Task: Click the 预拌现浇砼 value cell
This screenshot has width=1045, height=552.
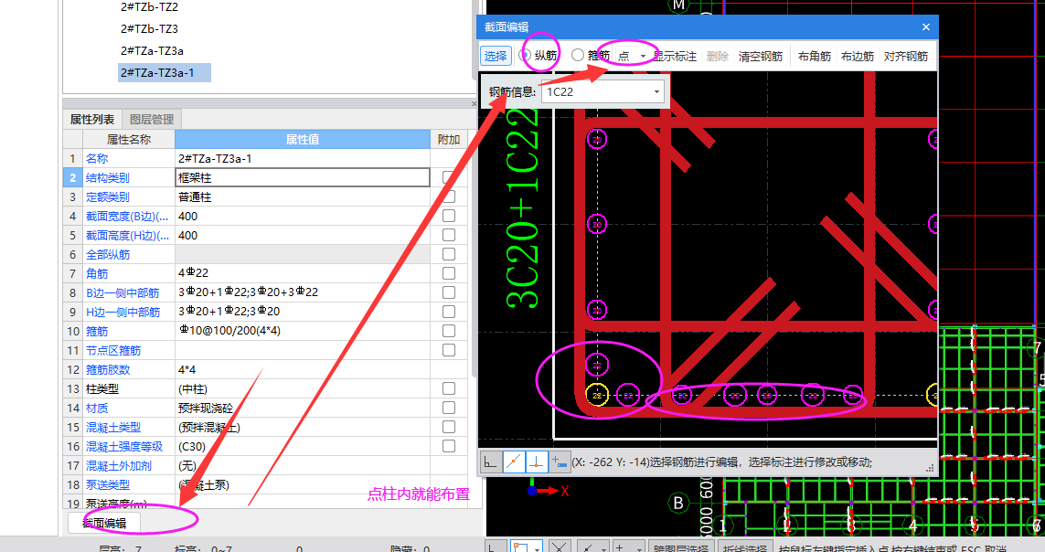Action: tap(303, 409)
